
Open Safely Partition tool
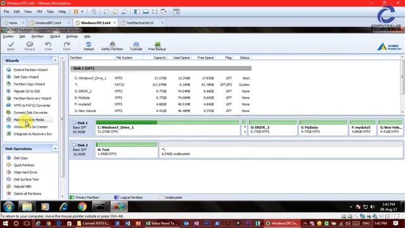pyautogui.click(x=112, y=46)
